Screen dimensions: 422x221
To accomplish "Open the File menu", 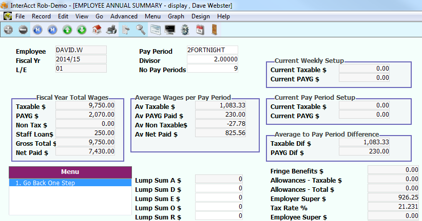I will coord(20,16).
